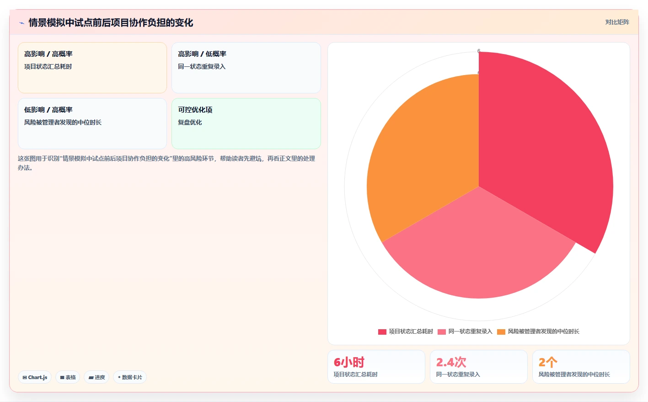Click the 表格 tag chip
Viewport: 648px width, 402px height.
pos(68,377)
